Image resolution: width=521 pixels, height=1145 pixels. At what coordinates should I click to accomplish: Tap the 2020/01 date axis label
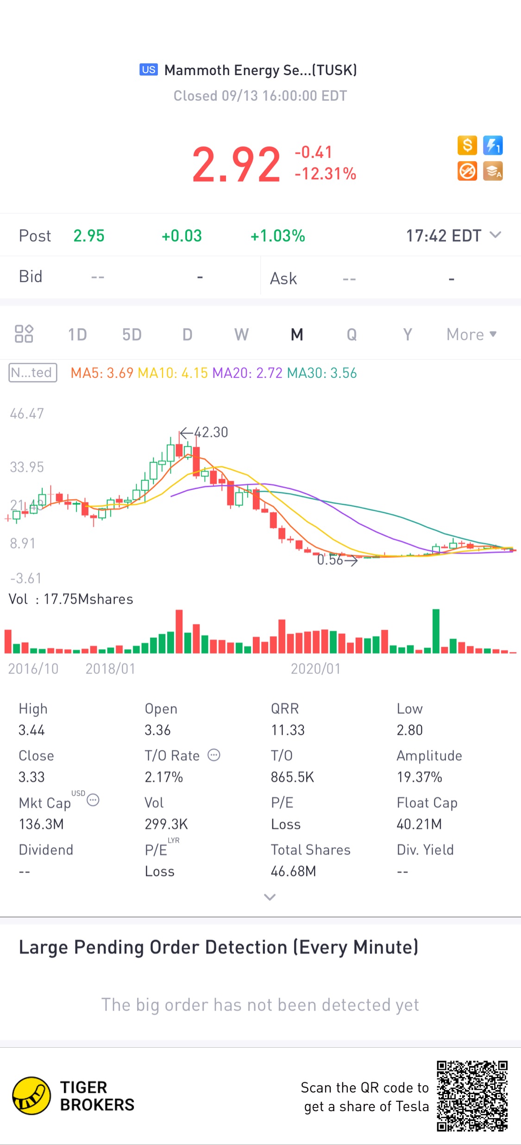315,668
